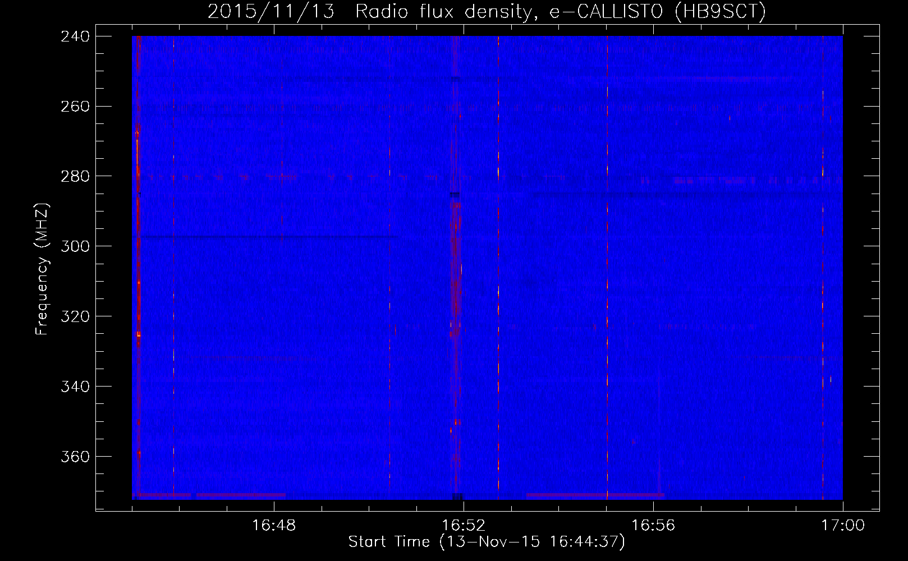Click the 280 frequency tick label

(x=75, y=176)
